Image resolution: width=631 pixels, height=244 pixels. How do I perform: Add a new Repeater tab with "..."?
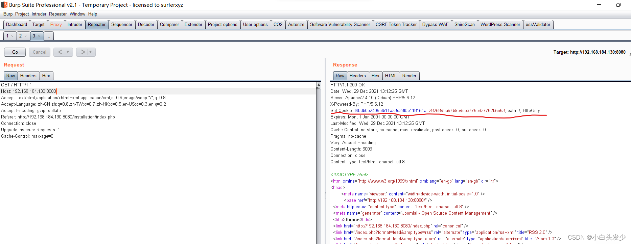coord(48,36)
